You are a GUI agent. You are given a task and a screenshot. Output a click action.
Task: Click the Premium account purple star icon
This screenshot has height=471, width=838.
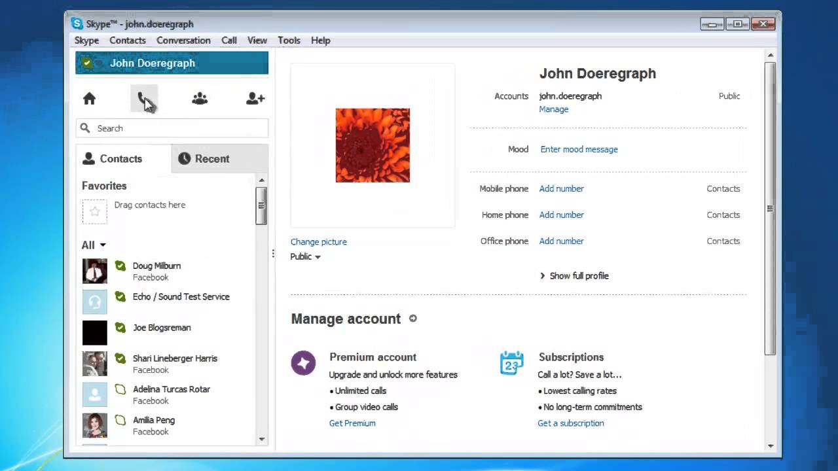point(303,362)
